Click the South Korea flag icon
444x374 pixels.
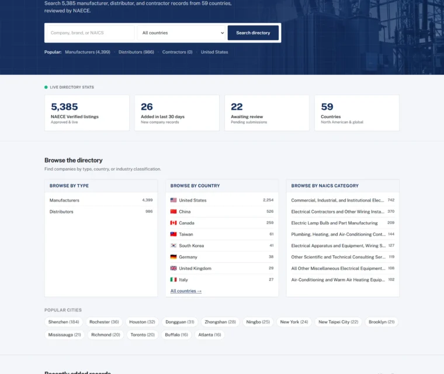(174, 245)
